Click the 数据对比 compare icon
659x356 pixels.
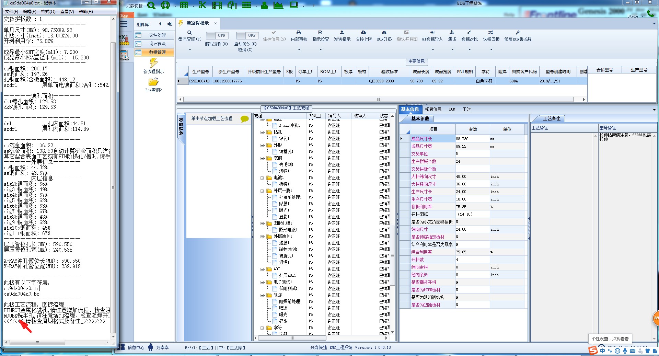[469, 32]
